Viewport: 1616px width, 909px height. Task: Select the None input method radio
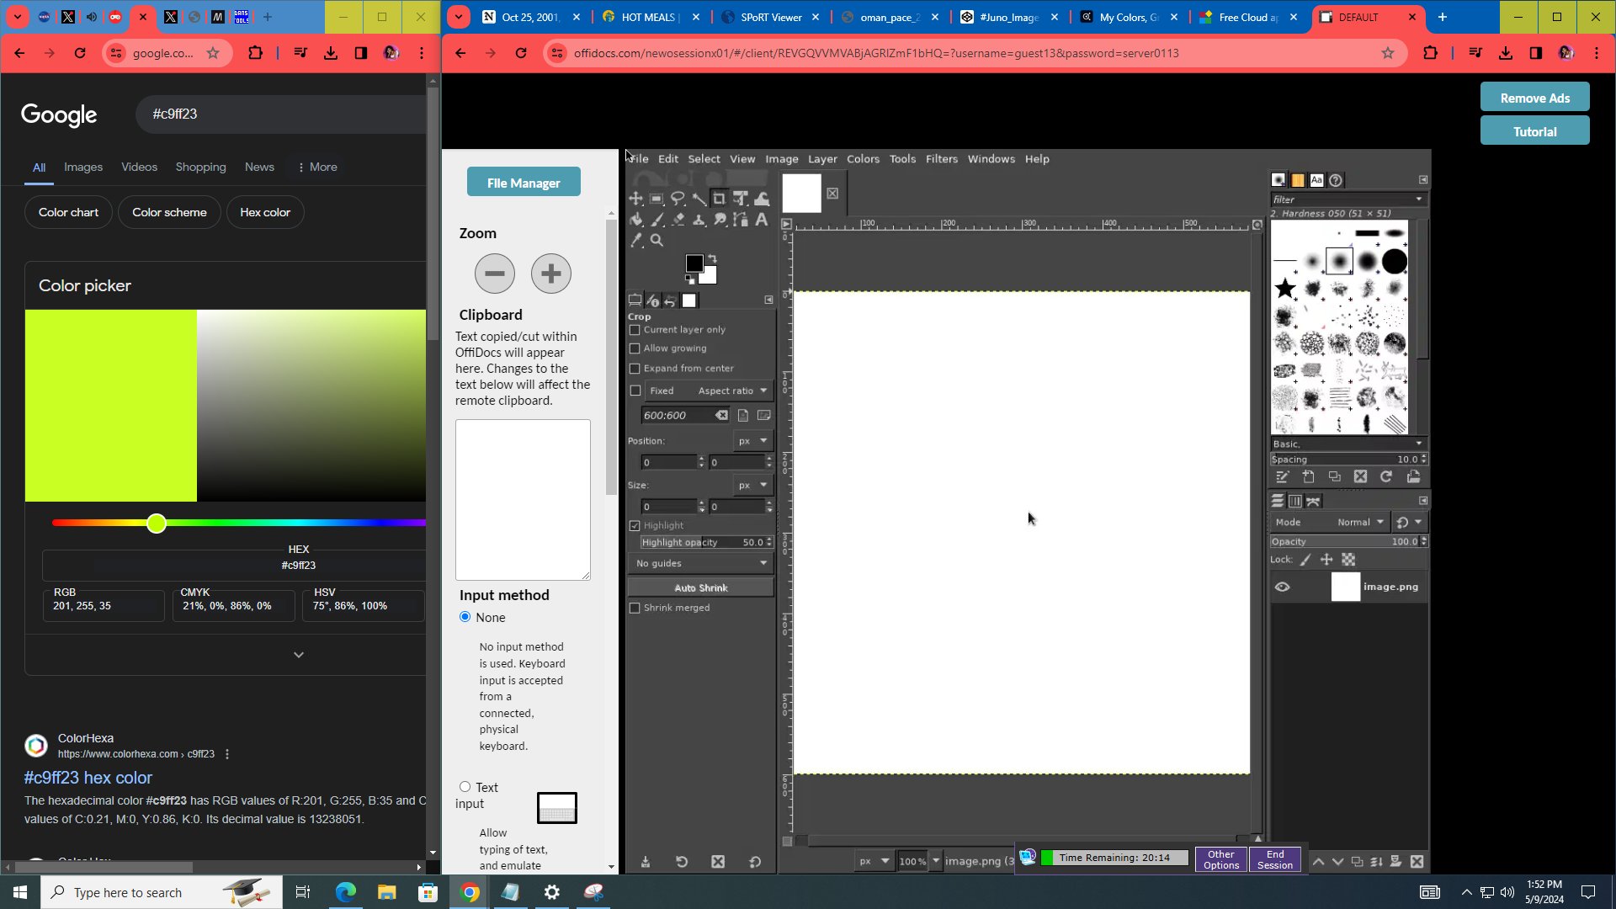pos(465,617)
